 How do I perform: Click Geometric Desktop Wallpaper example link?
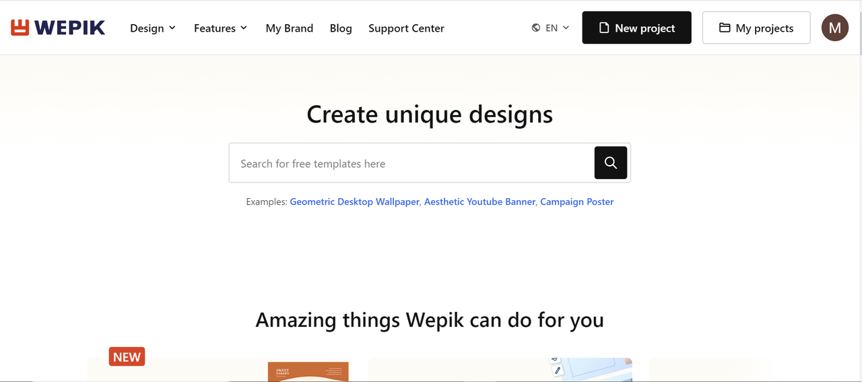pos(354,201)
